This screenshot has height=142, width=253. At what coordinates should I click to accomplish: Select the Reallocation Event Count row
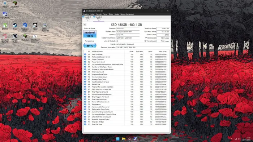coord(125,109)
